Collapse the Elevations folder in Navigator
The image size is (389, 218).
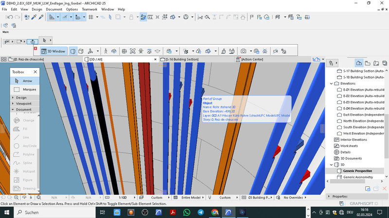click(331, 84)
